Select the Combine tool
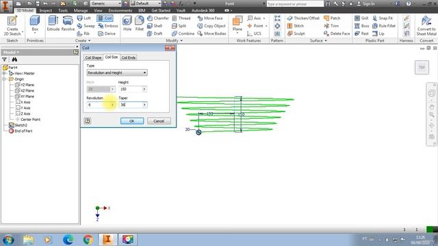Screen dimensions: 438x246 (183, 33)
